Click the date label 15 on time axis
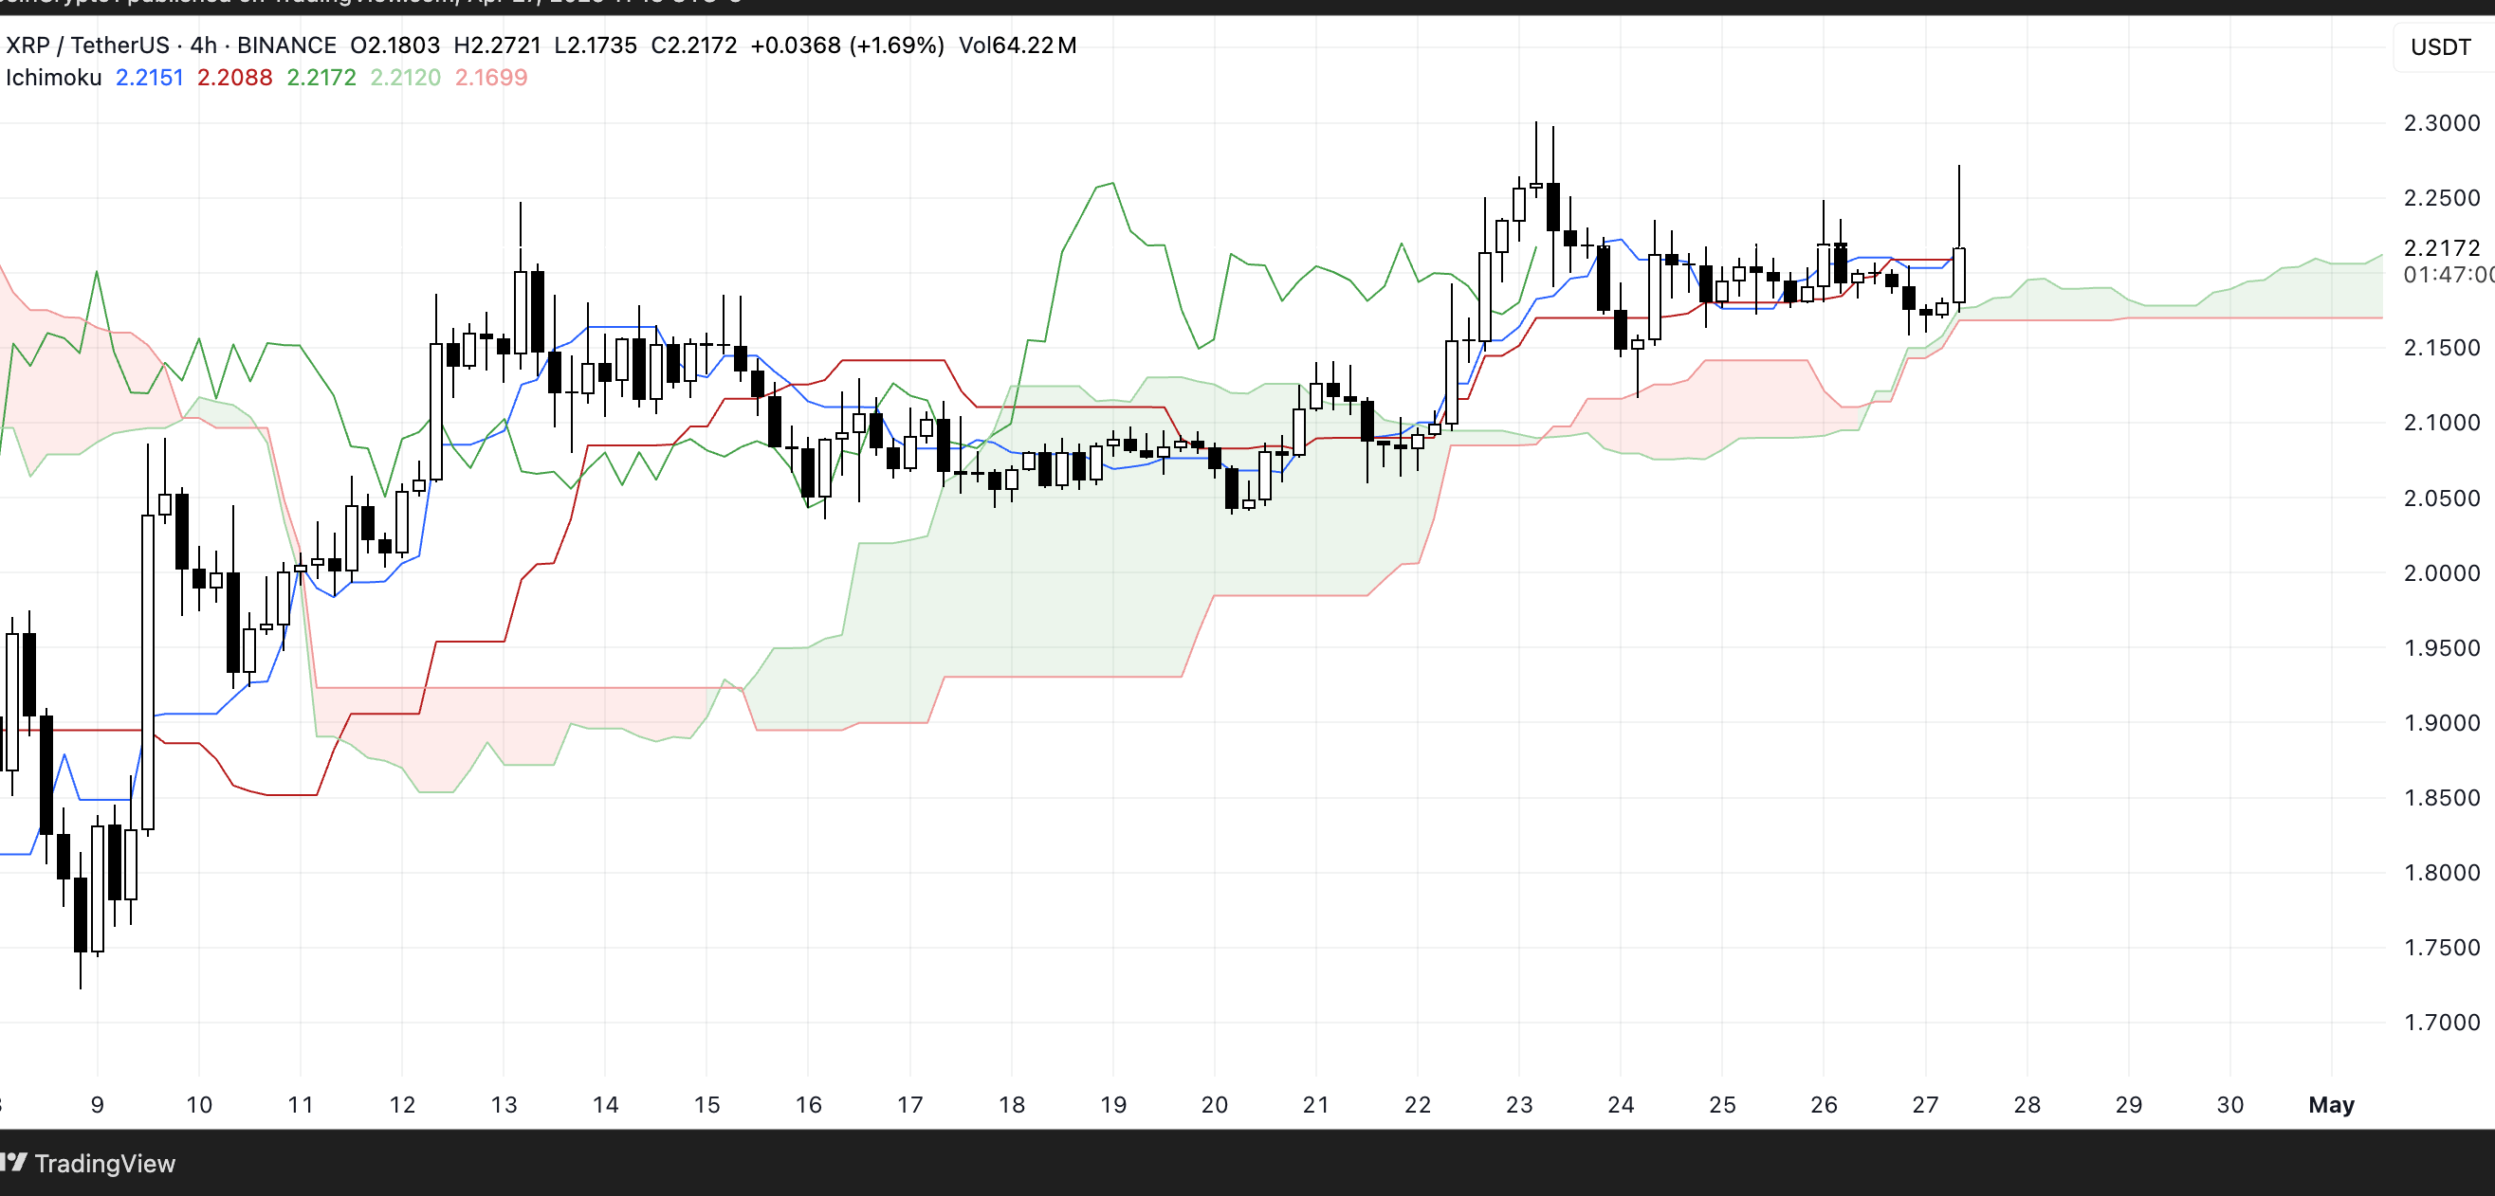This screenshot has height=1196, width=2495. click(707, 1104)
